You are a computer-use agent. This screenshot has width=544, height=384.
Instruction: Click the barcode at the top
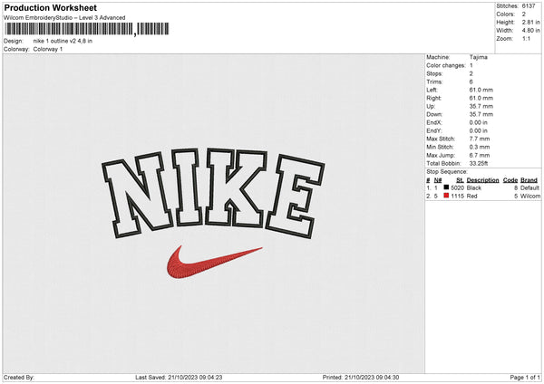coord(87,29)
